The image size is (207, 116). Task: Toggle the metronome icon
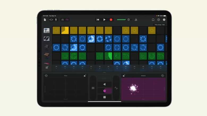point(136,20)
